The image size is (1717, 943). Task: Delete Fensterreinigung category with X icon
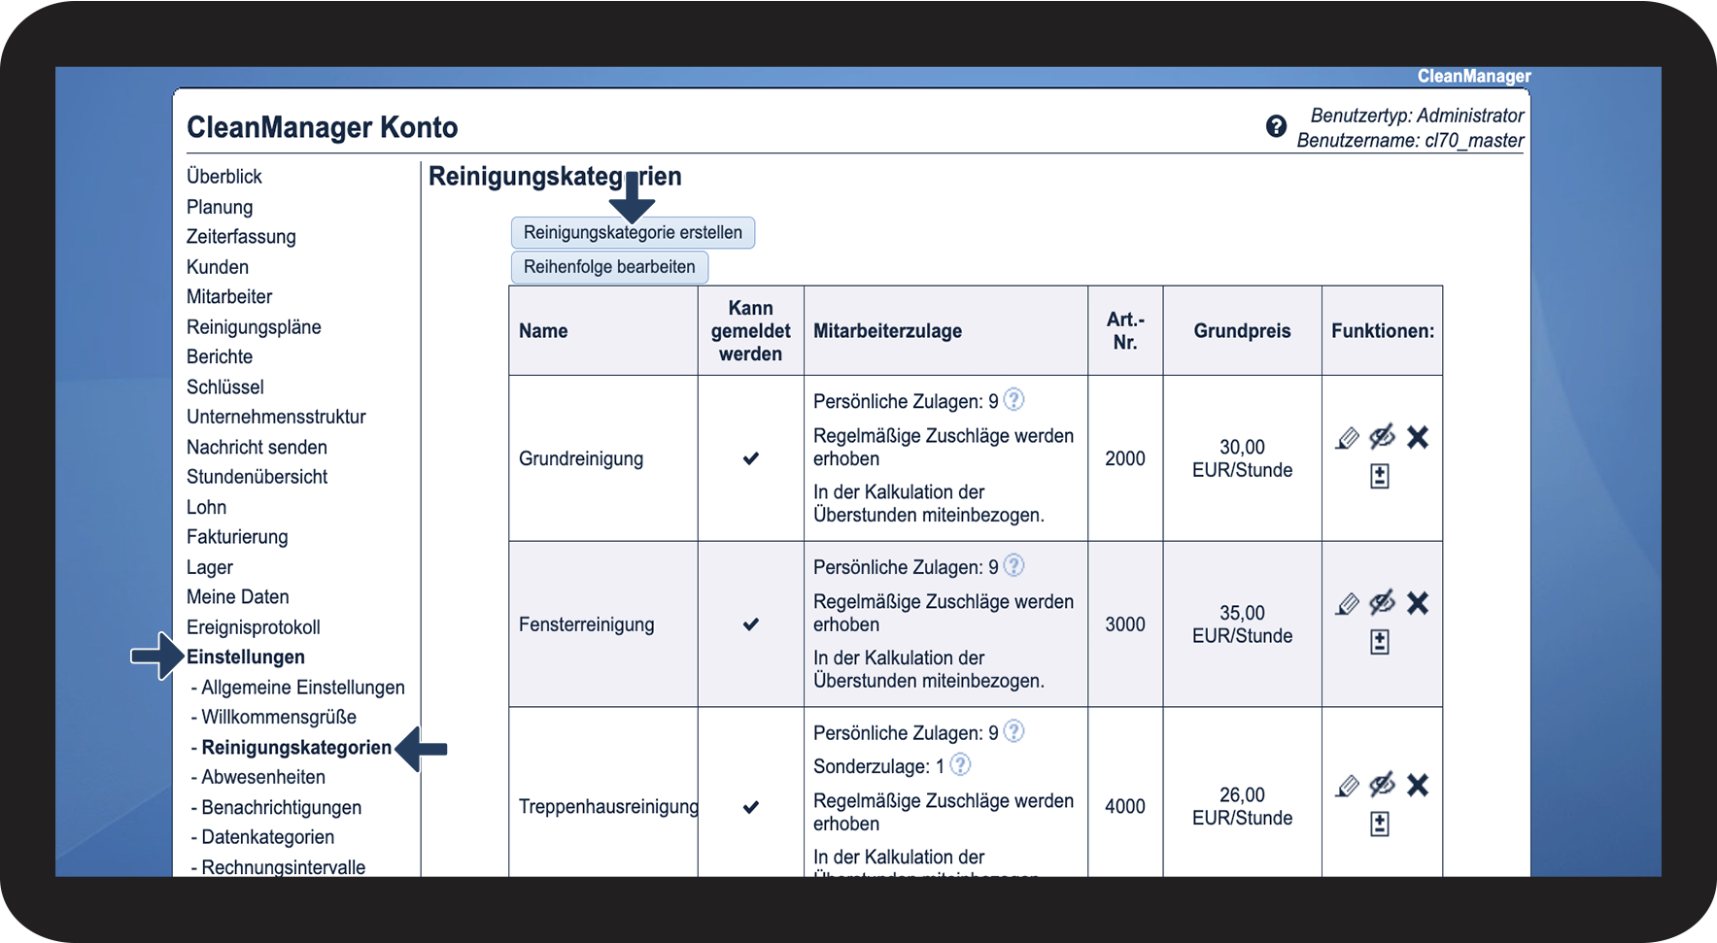point(1418,604)
